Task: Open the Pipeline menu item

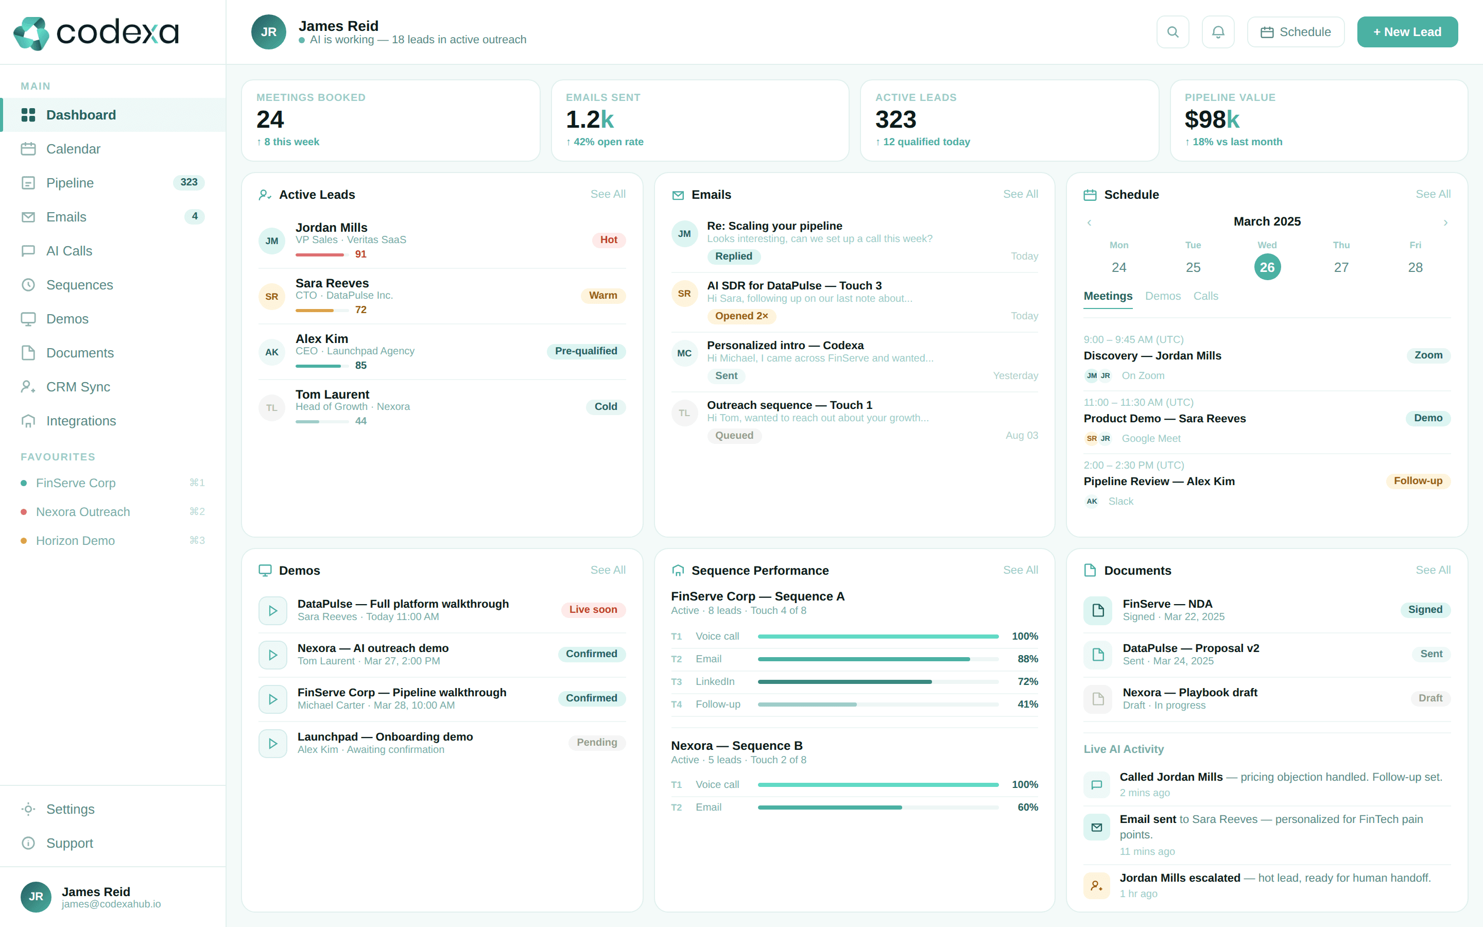Action: coord(70,183)
